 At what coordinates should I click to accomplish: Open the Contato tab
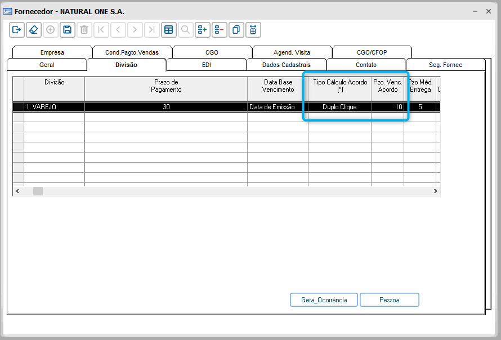coord(366,65)
